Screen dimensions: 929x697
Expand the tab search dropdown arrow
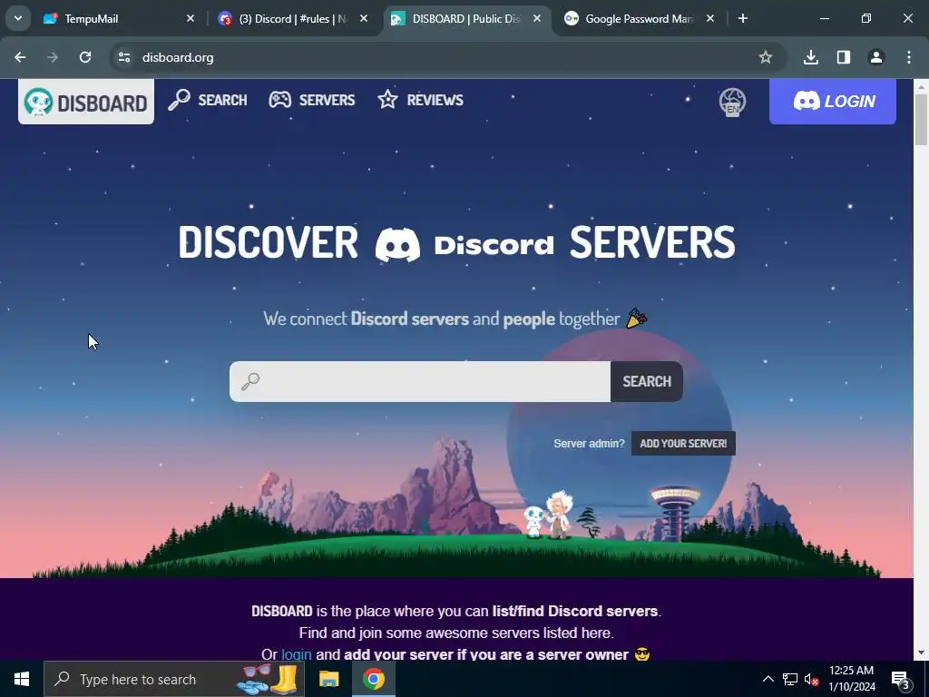click(18, 19)
